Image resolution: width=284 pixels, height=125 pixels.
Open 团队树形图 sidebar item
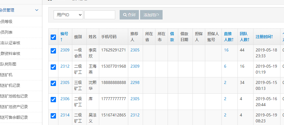(8, 64)
